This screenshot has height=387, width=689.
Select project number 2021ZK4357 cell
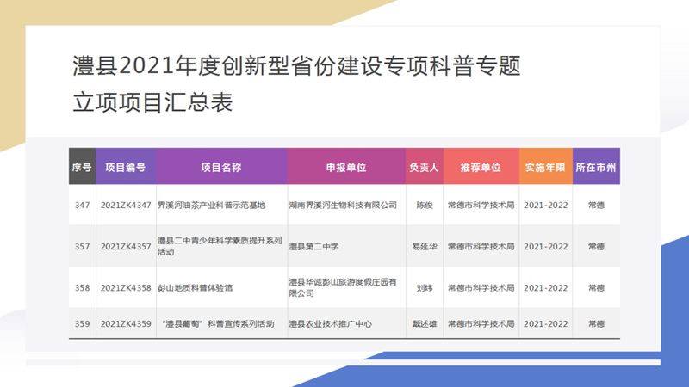[x=126, y=247]
